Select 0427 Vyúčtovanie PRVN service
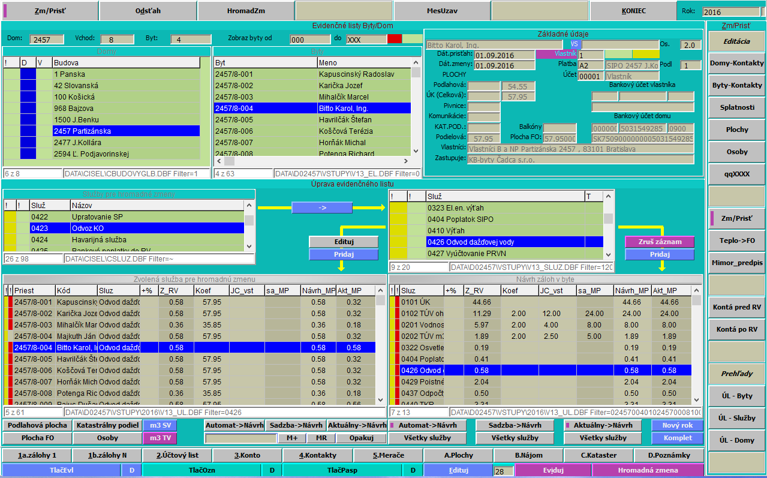767x478 pixels. point(497,253)
